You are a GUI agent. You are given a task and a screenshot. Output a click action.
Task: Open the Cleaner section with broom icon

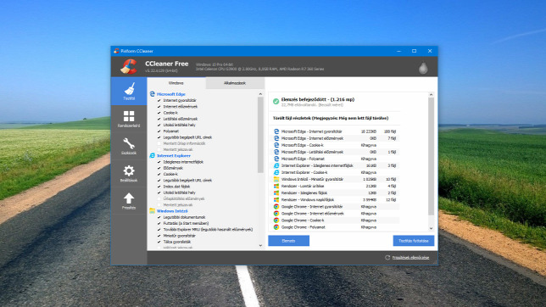coord(129,92)
